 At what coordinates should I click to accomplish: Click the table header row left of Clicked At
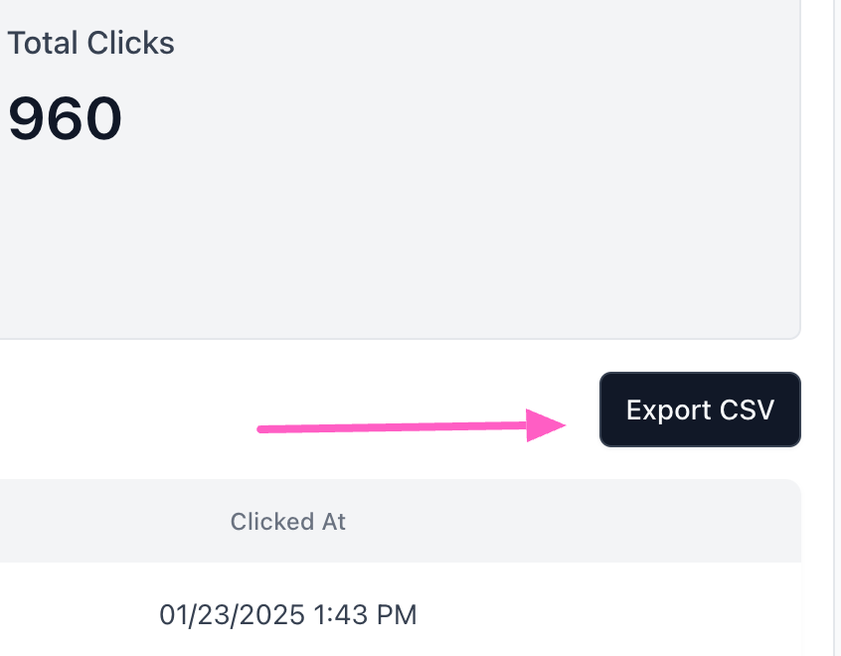tap(99, 522)
